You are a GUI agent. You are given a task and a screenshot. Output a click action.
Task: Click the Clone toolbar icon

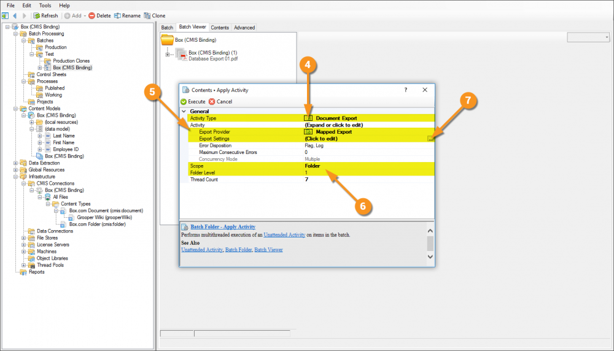coord(147,16)
